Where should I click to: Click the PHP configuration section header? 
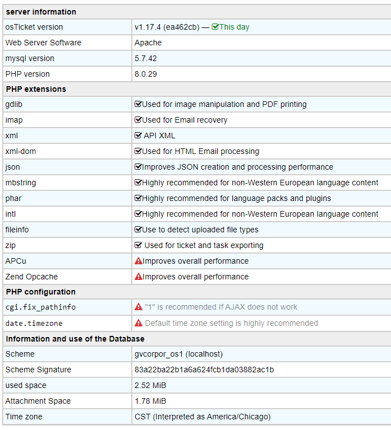[40, 292]
